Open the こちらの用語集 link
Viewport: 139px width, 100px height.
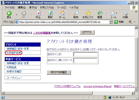click(x=42, y=33)
